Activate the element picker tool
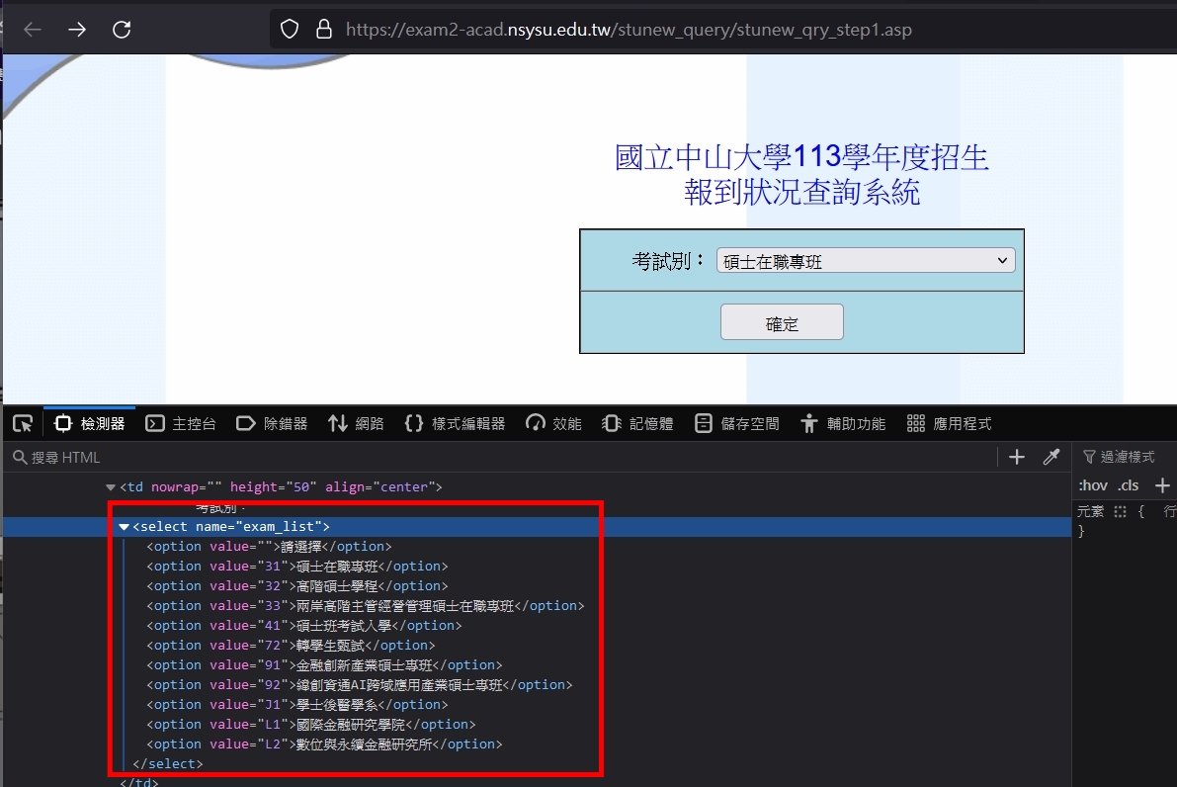Image resolution: width=1177 pixels, height=787 pixels. pyautogui.click(x=23, y=424)
